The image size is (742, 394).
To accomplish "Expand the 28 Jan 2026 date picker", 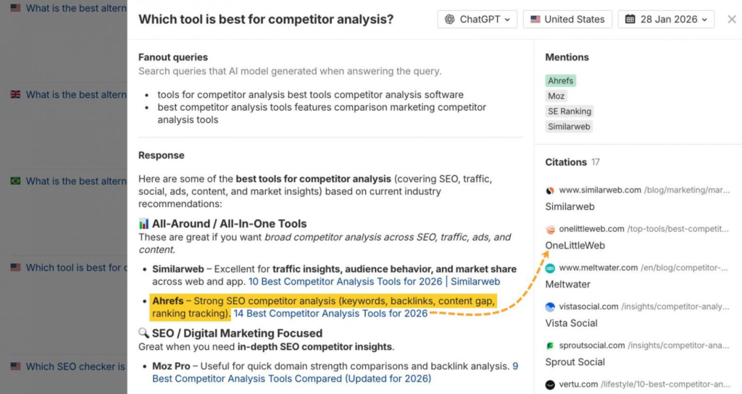I will tap(666, 20).
